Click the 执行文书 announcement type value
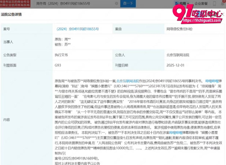Screen dimensions: 226x165 click(x=61, y=55)
